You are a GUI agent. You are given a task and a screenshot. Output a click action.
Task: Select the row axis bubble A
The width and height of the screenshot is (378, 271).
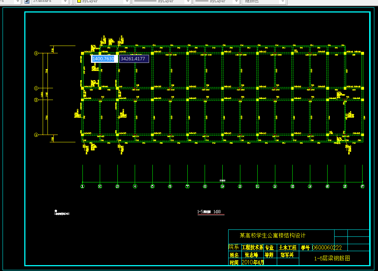(36, 135)
